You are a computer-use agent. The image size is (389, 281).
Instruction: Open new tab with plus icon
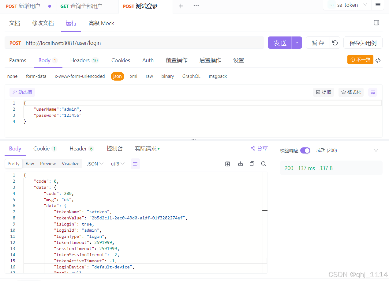click(x=181, y=6)
